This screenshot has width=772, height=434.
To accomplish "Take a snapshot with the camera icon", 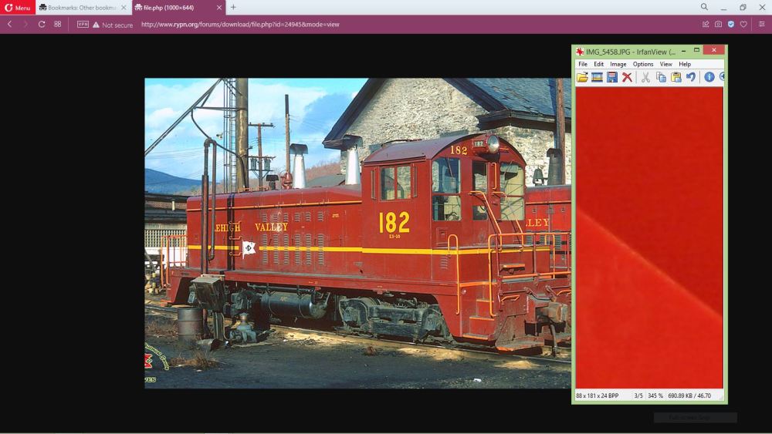I will [718, 24].
